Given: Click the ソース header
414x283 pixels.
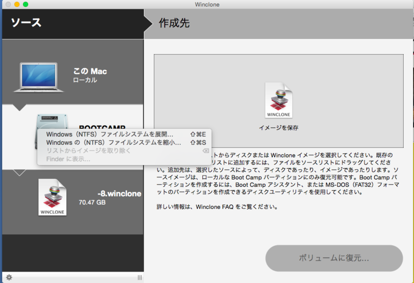Looking at the screenshot, I should point(26,22).
